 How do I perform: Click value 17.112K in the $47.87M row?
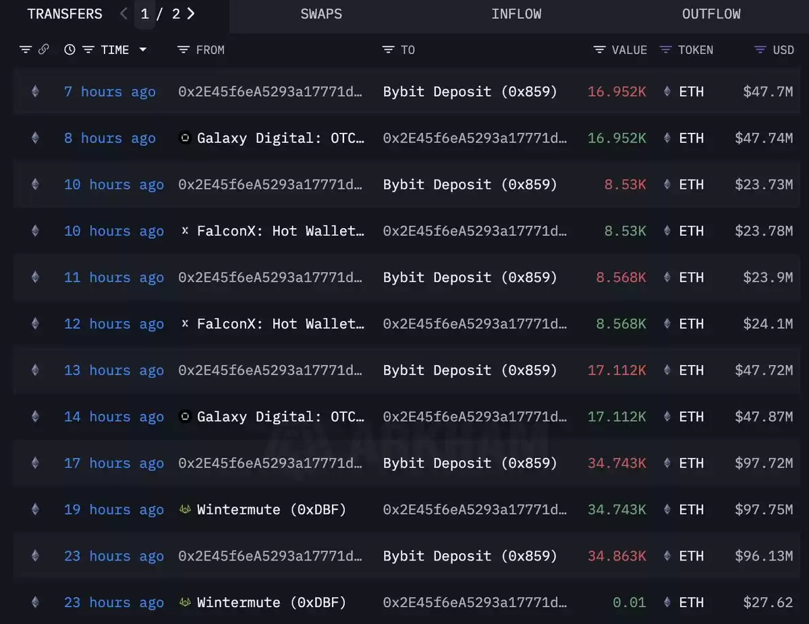(617, 417)
